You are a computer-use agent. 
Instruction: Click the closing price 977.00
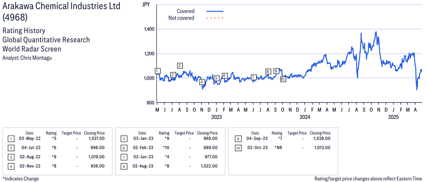coord(211,157)
